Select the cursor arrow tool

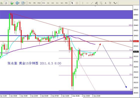click(x=72, y=3)
